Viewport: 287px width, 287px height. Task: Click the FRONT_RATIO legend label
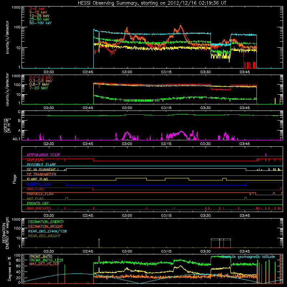(41, 257)
